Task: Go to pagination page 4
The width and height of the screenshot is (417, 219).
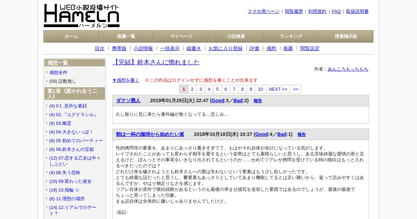Action: (209, 89)
